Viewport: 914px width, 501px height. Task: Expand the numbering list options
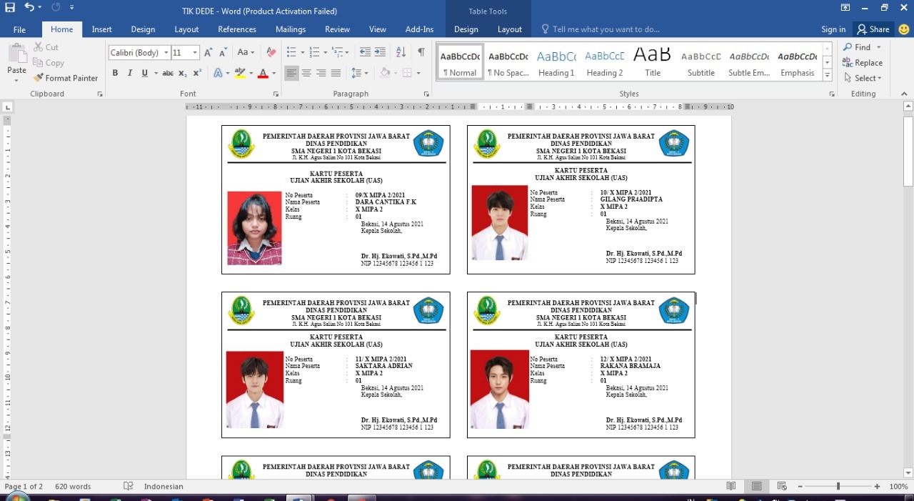[x=326, y=53]
